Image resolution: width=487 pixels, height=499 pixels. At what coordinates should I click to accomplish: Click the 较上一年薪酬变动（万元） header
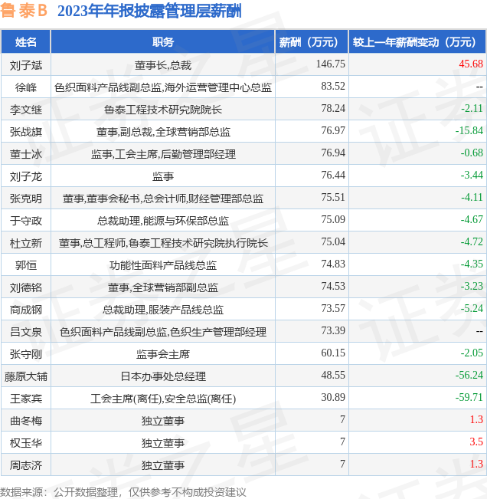(x=417, y=42)
